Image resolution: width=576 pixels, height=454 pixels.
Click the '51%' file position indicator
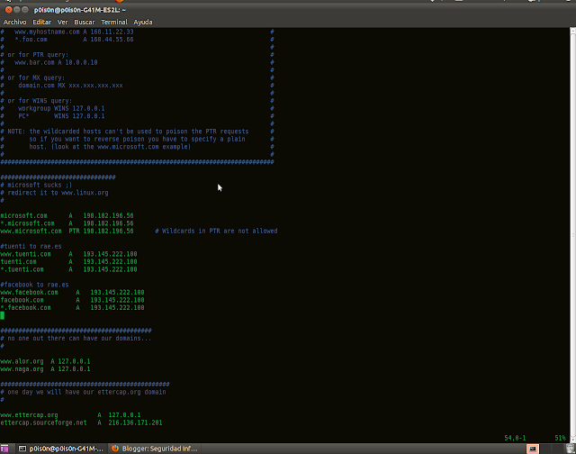pos(560,438)
